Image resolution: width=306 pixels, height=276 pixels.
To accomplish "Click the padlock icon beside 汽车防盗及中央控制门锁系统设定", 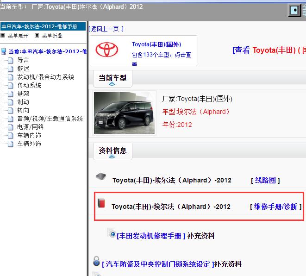I will click(x=96, y=261).
